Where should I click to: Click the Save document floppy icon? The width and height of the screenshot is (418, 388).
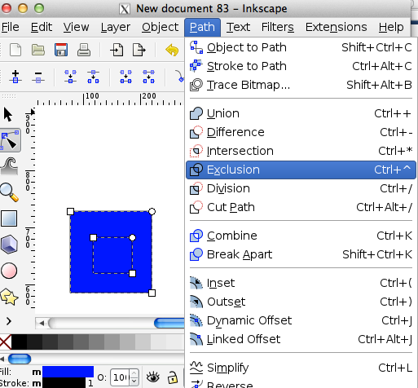(61, 50)
